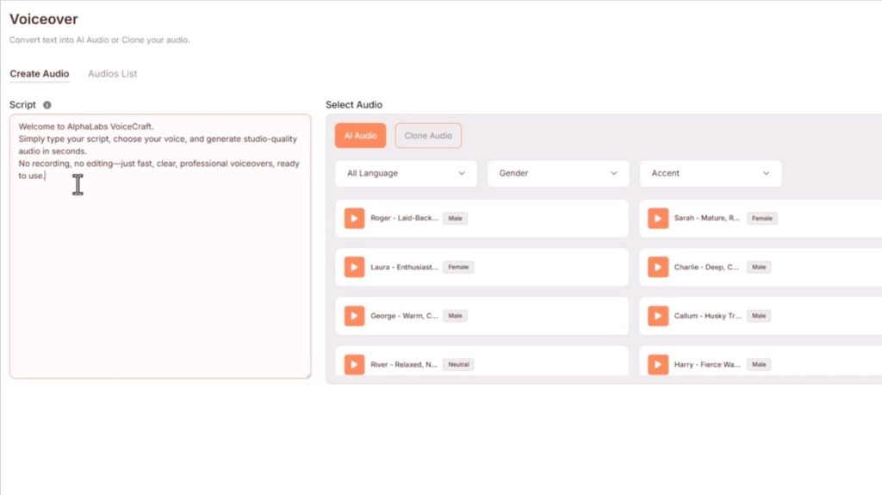The image size is (882, 495).
Task: Select the Roger voice card name
Action: point(404,219)
